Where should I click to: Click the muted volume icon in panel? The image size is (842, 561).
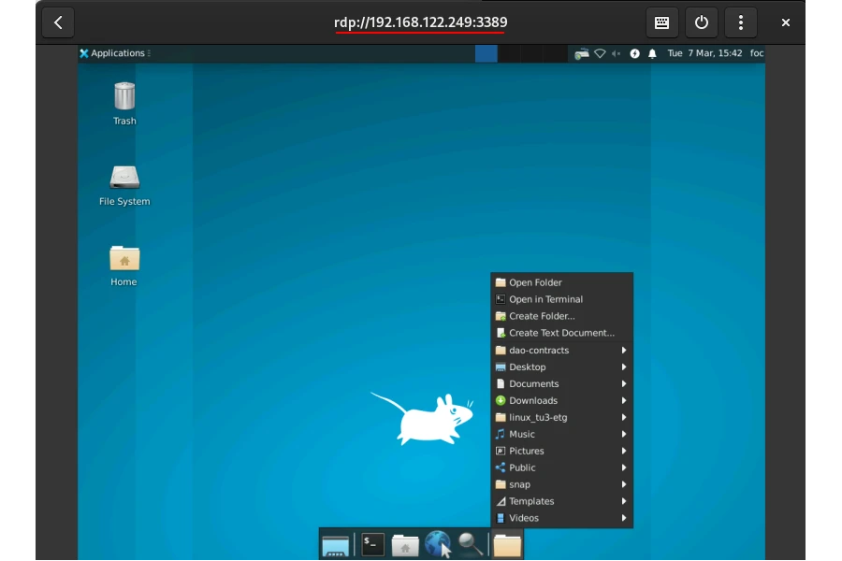click(617, 53)
